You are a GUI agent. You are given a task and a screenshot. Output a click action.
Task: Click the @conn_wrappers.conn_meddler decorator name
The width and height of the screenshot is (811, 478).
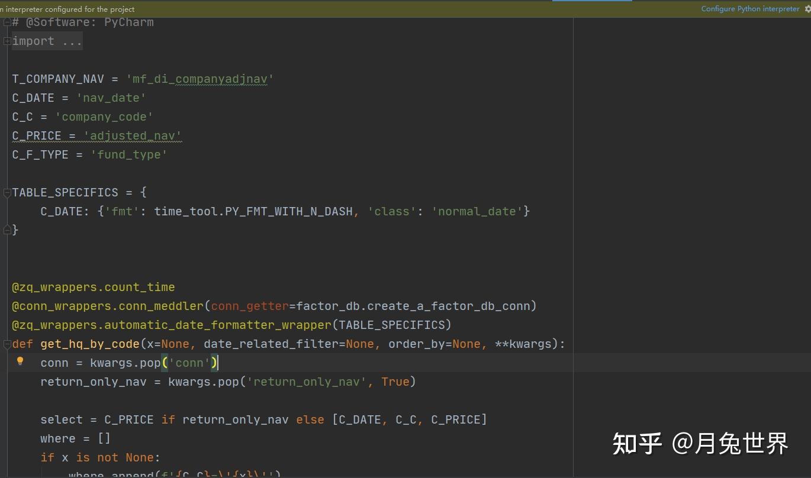pyautogui.click(x=108, y=306)
